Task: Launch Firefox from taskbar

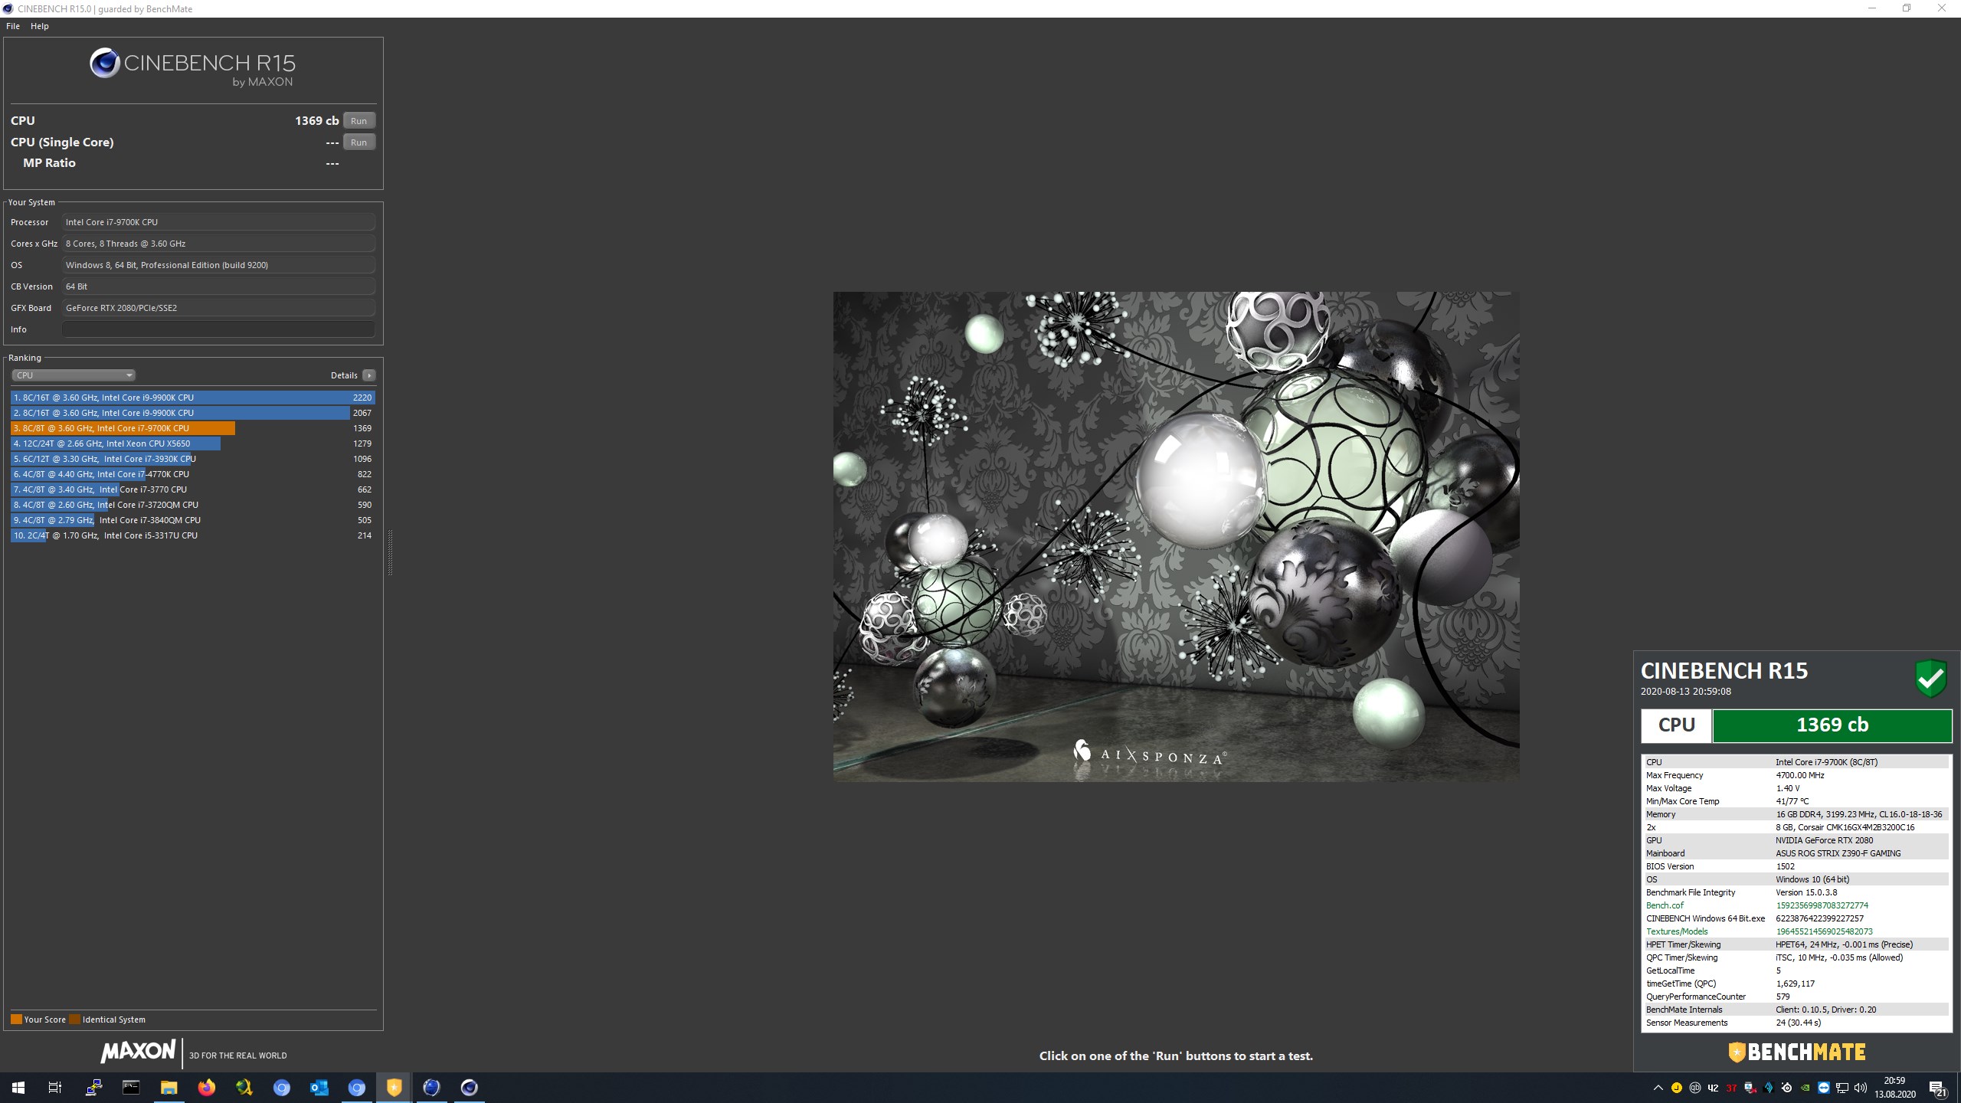Action: click(207, 1088)
